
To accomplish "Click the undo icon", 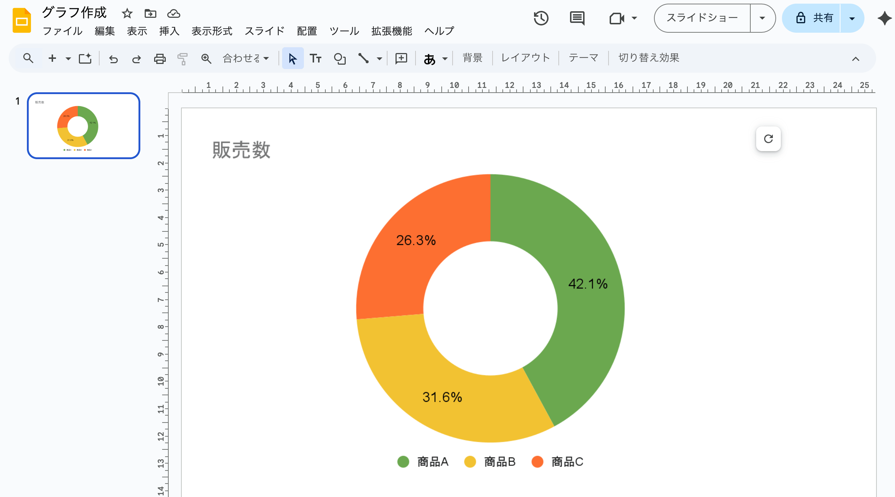I will tap(113, 58).
